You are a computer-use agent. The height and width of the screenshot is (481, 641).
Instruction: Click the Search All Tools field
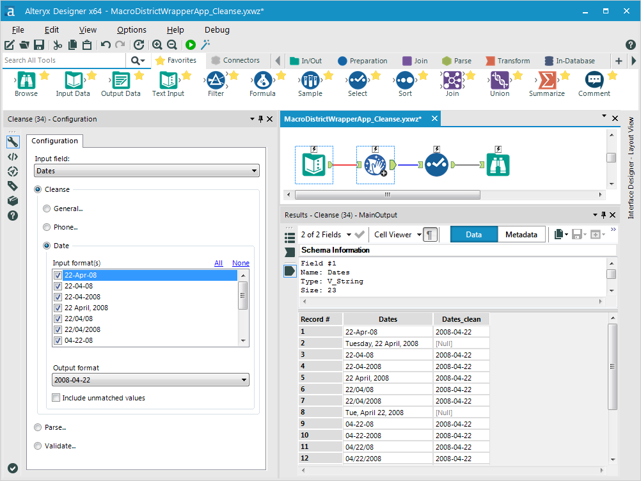[x=64, y=60]
